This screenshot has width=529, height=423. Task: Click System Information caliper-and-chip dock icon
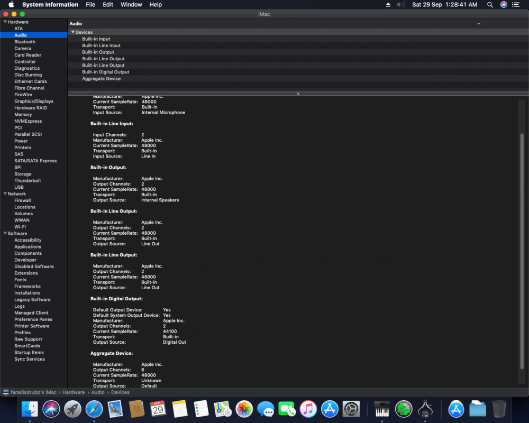coord(425,409)
